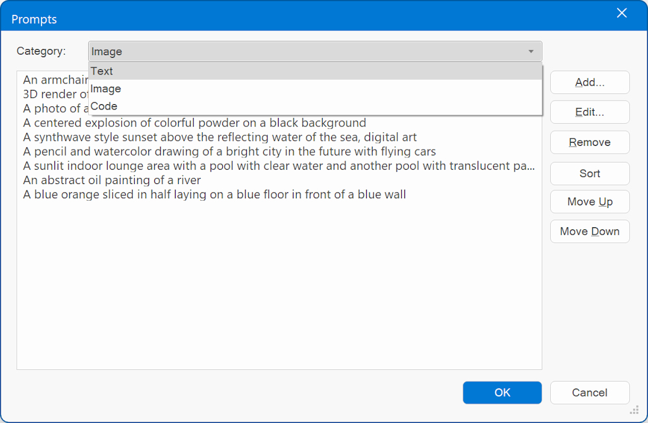
Task: Select the sunlit indoor lounge prompt
Action: coord(279,166)
